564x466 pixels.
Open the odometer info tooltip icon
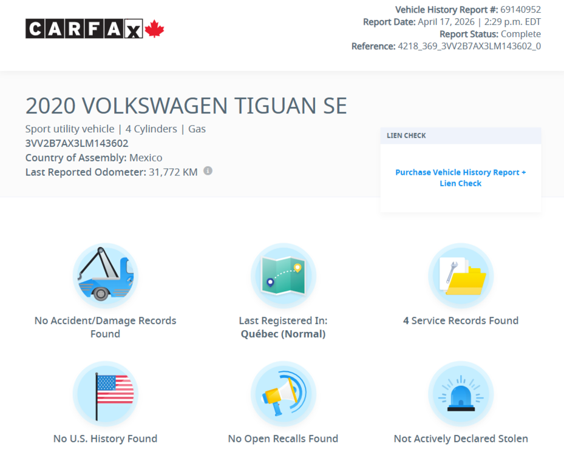click(207, 171)
